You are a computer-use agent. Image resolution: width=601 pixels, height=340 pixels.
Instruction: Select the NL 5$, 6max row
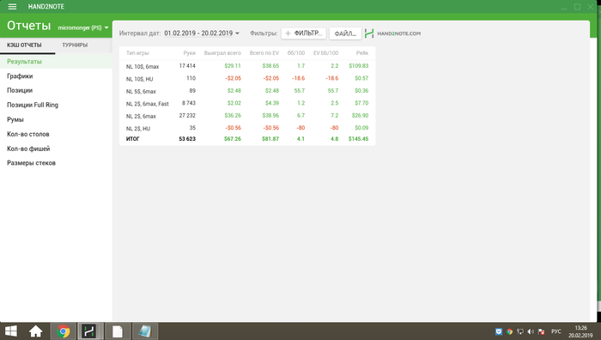(x=247, y=91)
